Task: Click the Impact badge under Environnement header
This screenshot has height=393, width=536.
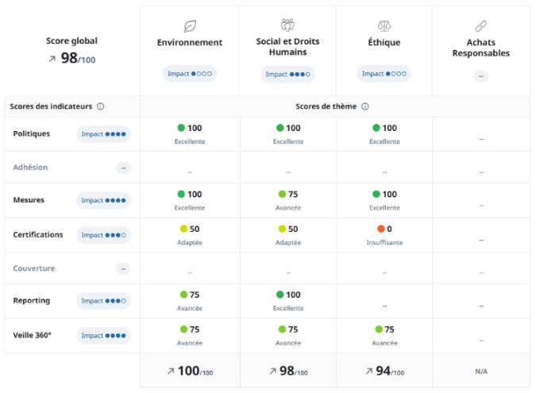Action: coord(190,74)
